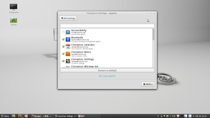Launch the Firefox panel launcher
This screenshot has height=118, width=210.
19,116
